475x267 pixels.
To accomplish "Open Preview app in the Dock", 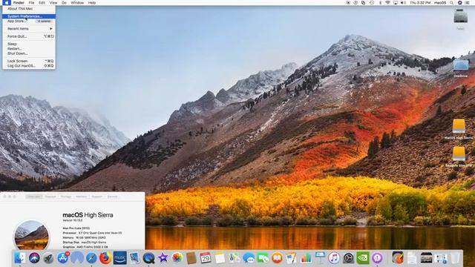I will coord(134,258).
